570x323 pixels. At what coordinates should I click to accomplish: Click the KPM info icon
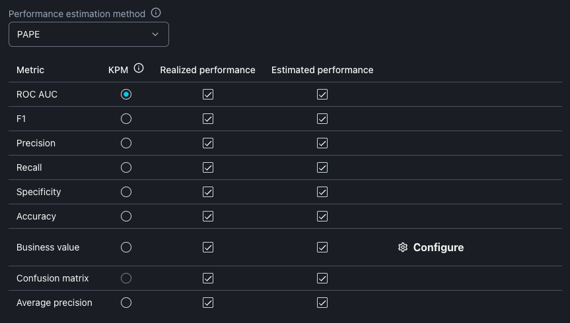139,69
